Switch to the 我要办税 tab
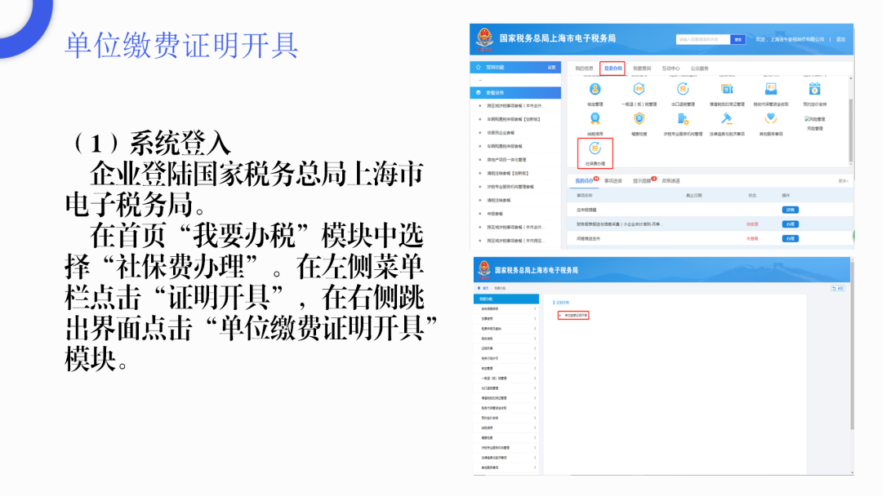The width and height of the screenshot is (882, 496). tap(612, 69)
